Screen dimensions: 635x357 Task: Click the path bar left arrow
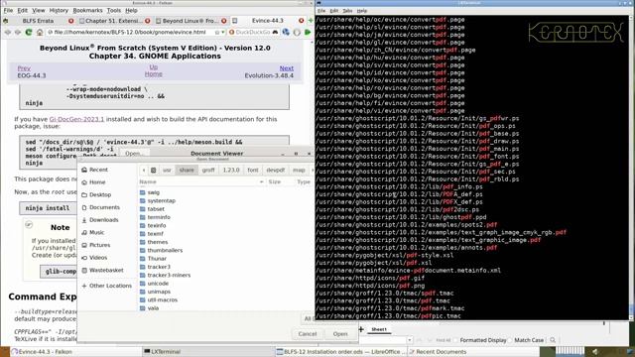pos(143,170)
